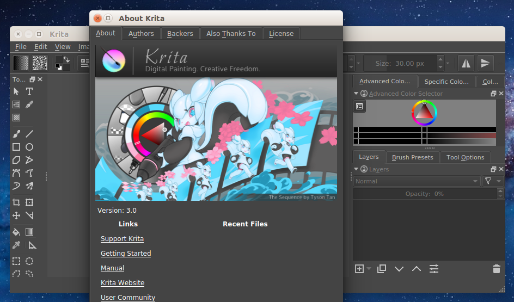The width and height of the screenshot is (514, 302).
Task: Select the Line tool
Action: [29, 134]
